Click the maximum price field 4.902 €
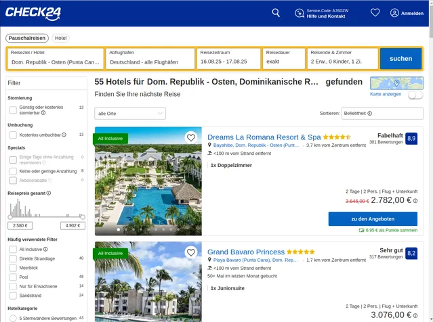The image size is (433, 322). coord(73,225)
